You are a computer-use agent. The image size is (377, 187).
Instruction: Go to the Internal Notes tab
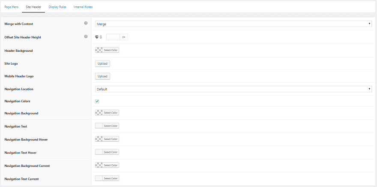coord(83,7)
